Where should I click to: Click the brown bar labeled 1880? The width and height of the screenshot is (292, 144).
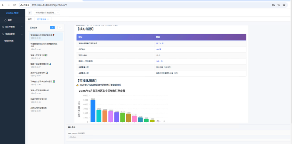(x=128, y=118)
